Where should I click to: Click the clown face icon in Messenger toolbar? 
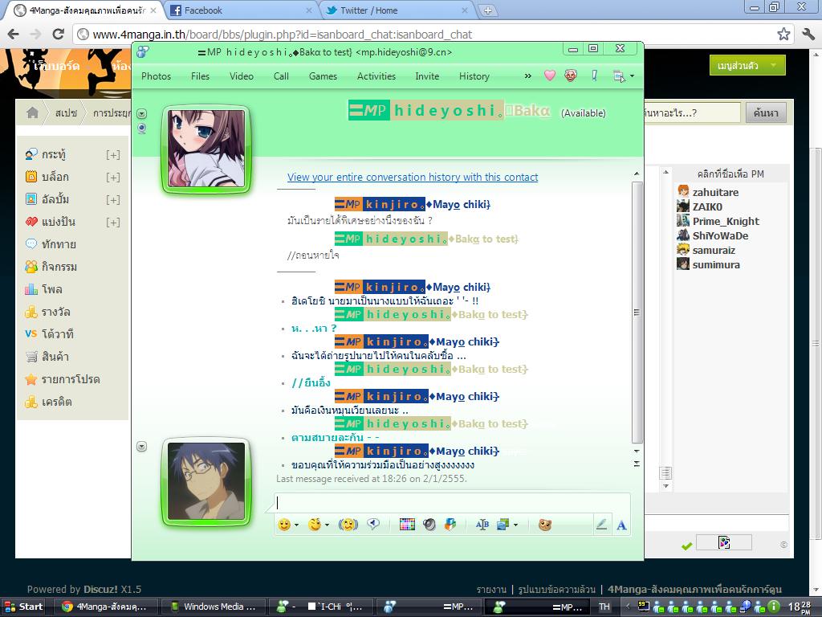point(571,76)
